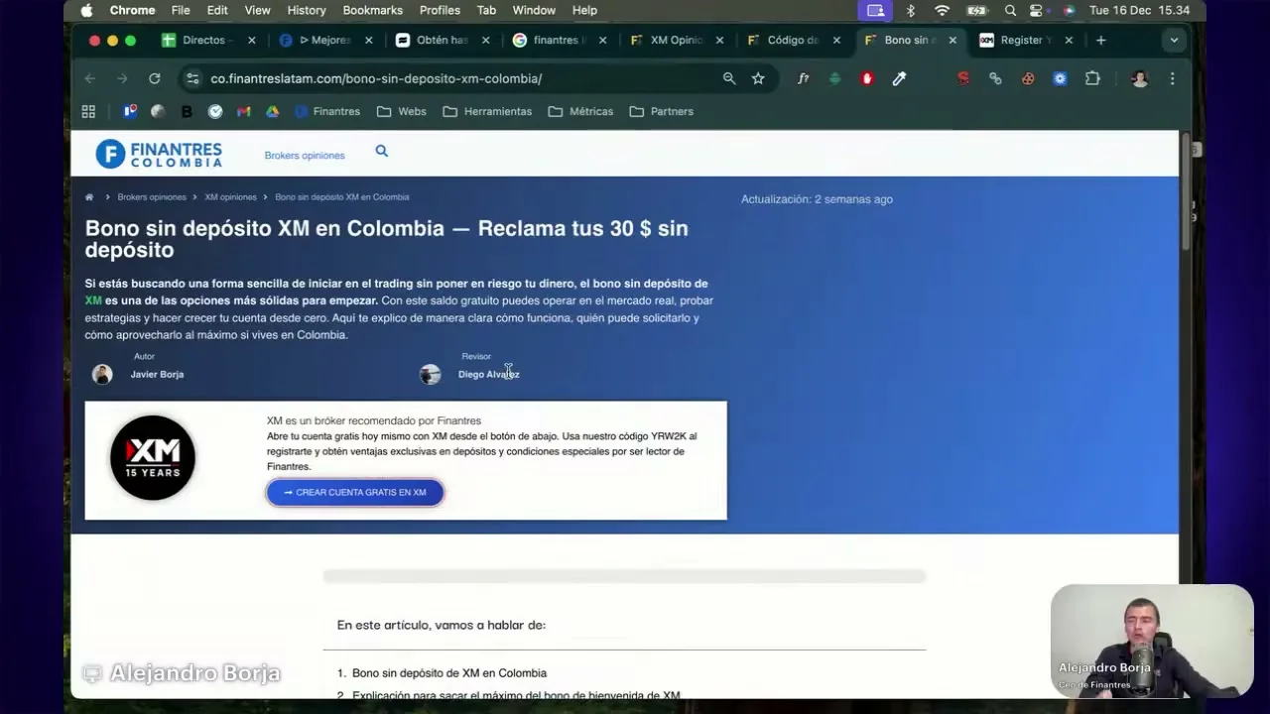Click the Siri icon in menu bar
The width and height of the screenshot is (1270, 714).
pyautogui.click(x=1068, y=10)
